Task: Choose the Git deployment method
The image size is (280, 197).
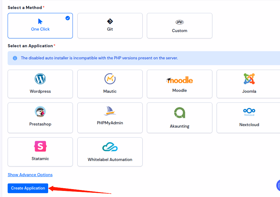Action: click(110, 25)
